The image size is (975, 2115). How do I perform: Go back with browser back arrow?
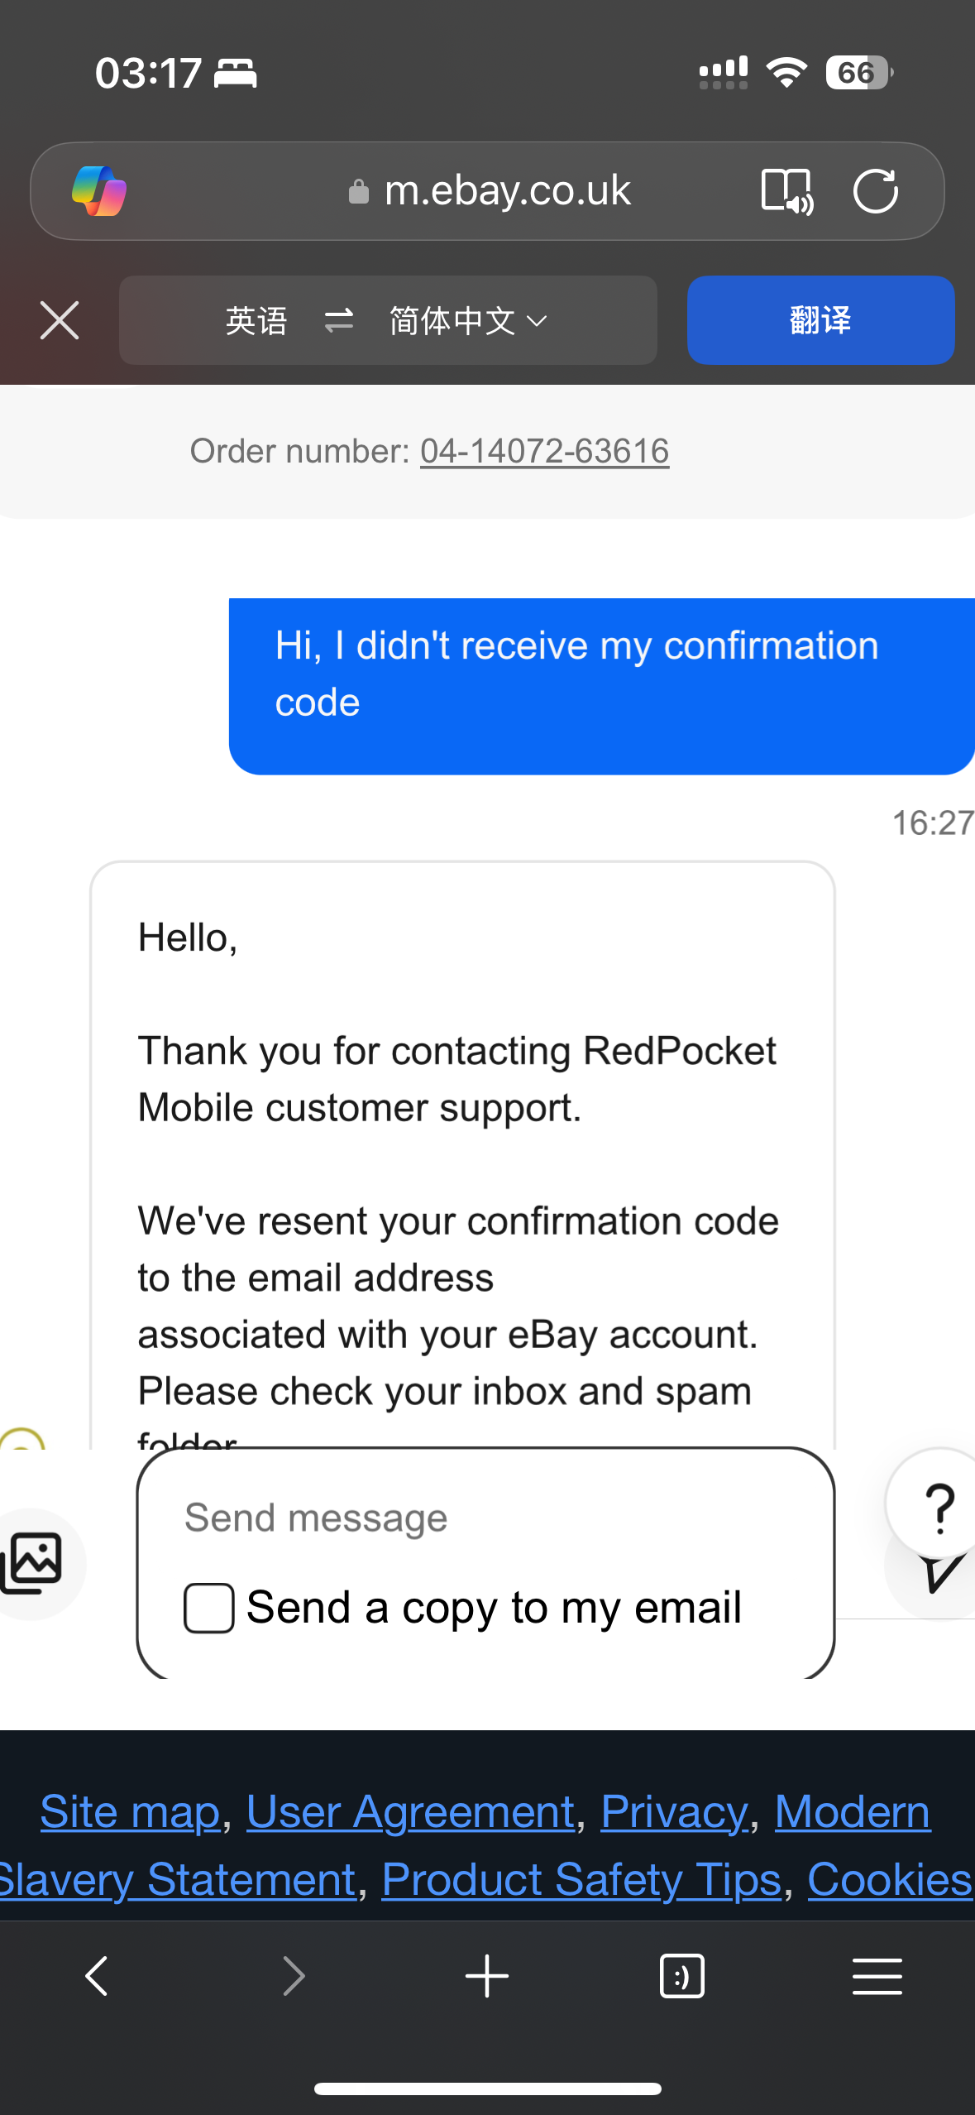[x=98, y=1976]
